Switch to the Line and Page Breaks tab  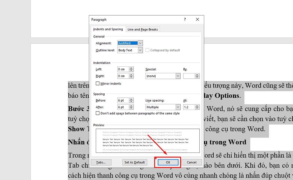[x=142, y=29]
